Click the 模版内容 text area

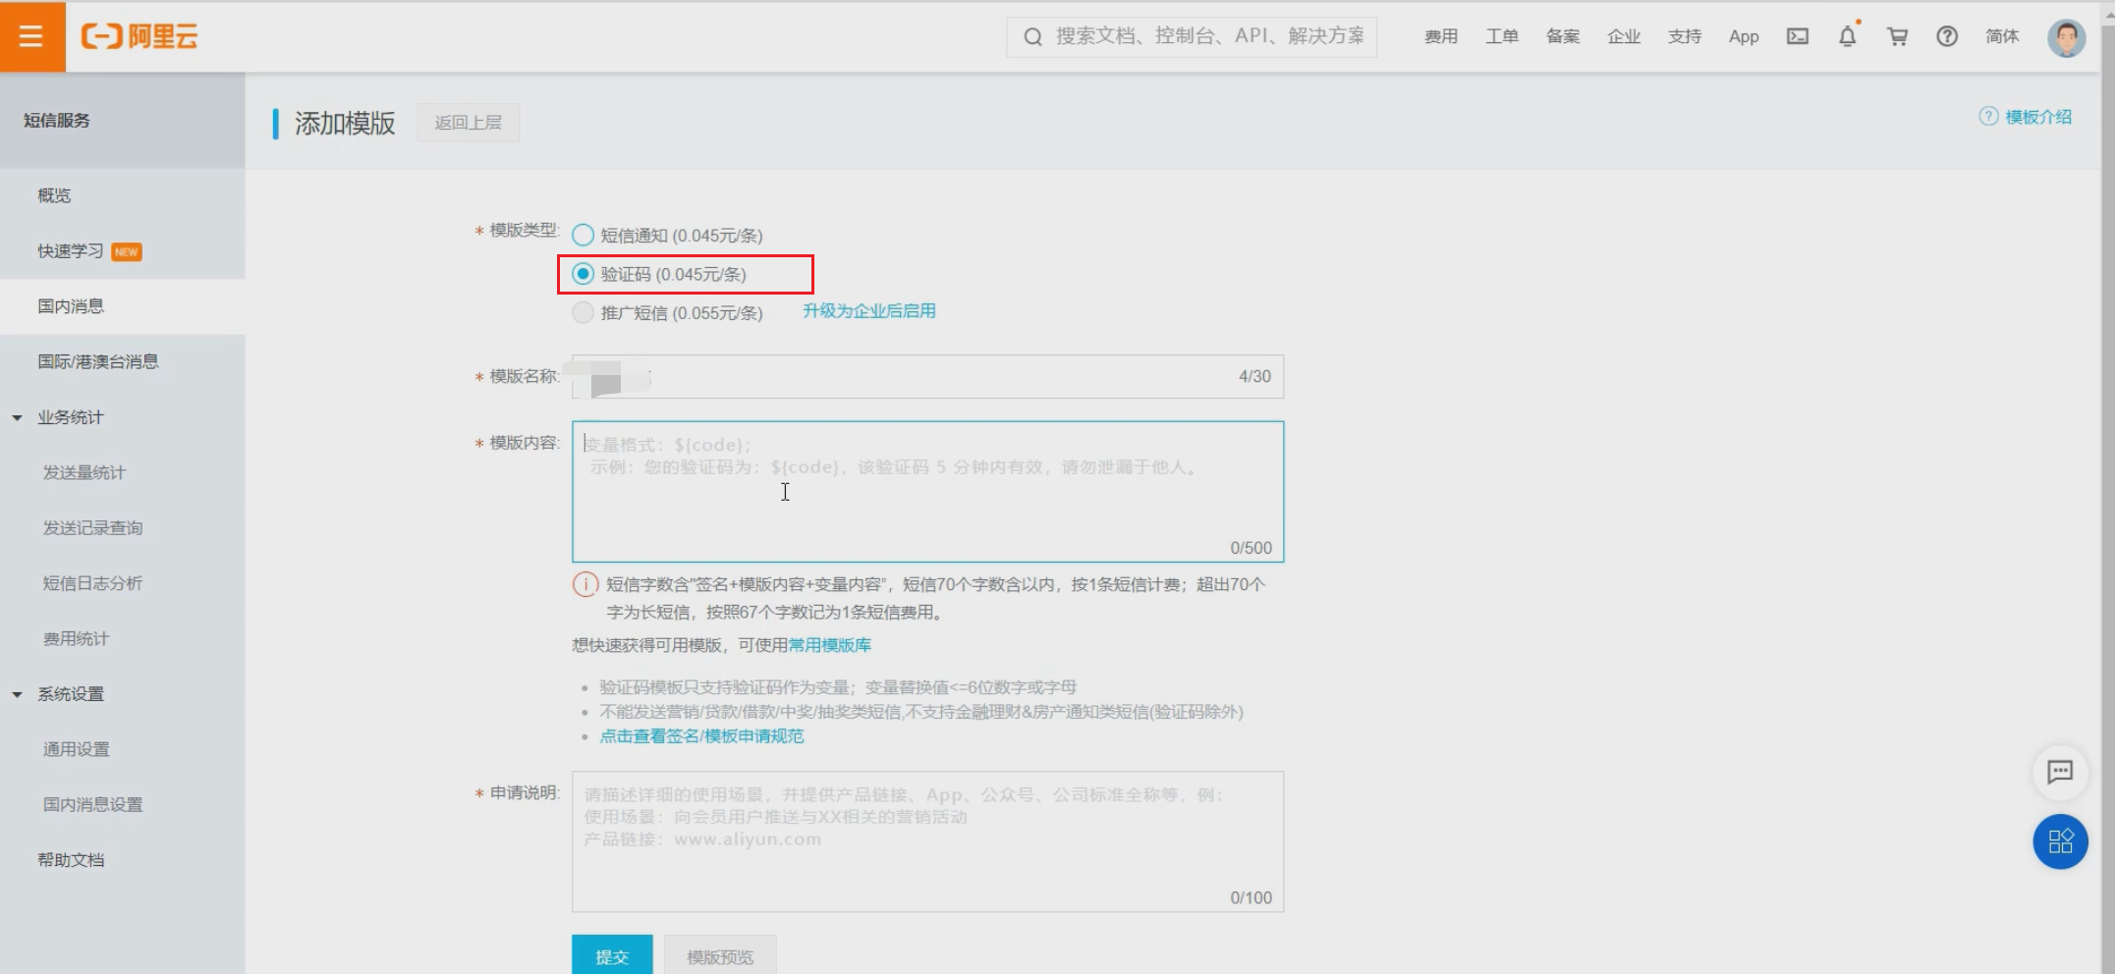pos(926,491)
